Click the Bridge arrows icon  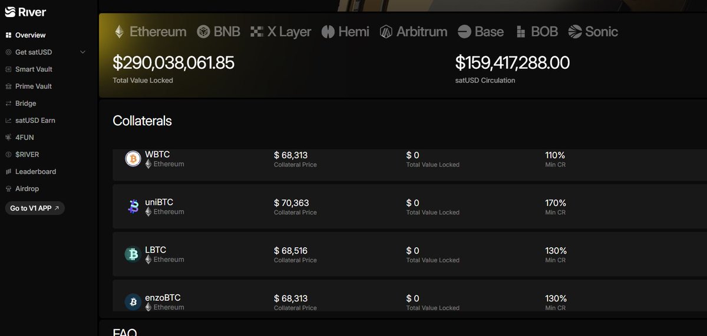click(x=8, y=104)
